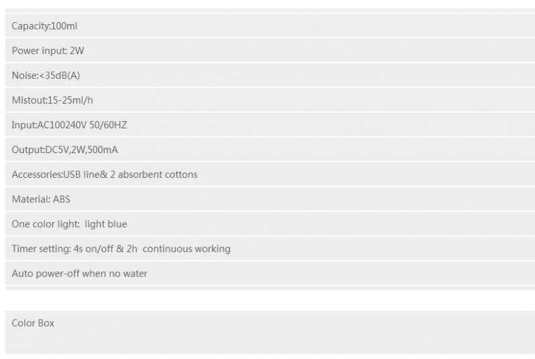
Task: Click the word 'Accessories'
Action: click(x=37, y=174)
